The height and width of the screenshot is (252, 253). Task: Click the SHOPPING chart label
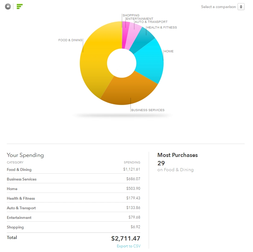pyautogui.click(x=131, y=15)
